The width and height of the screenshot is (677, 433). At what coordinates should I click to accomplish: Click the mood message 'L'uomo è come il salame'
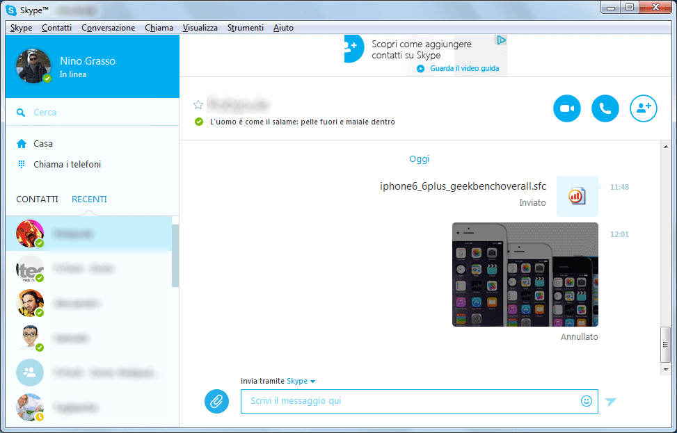303,122
